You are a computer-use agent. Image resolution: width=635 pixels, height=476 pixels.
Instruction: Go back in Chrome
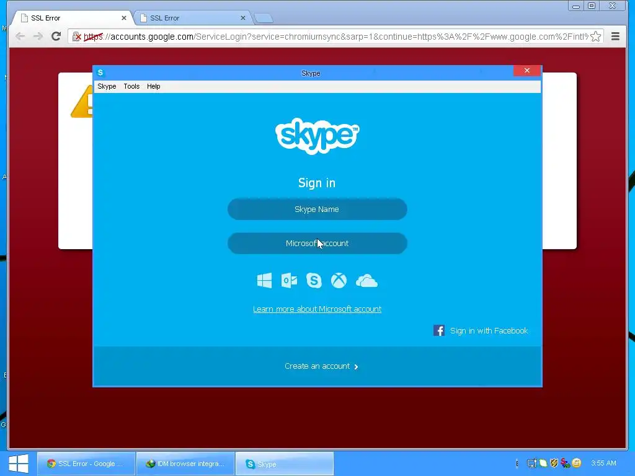pyautogui.click(x=20, y=37)
